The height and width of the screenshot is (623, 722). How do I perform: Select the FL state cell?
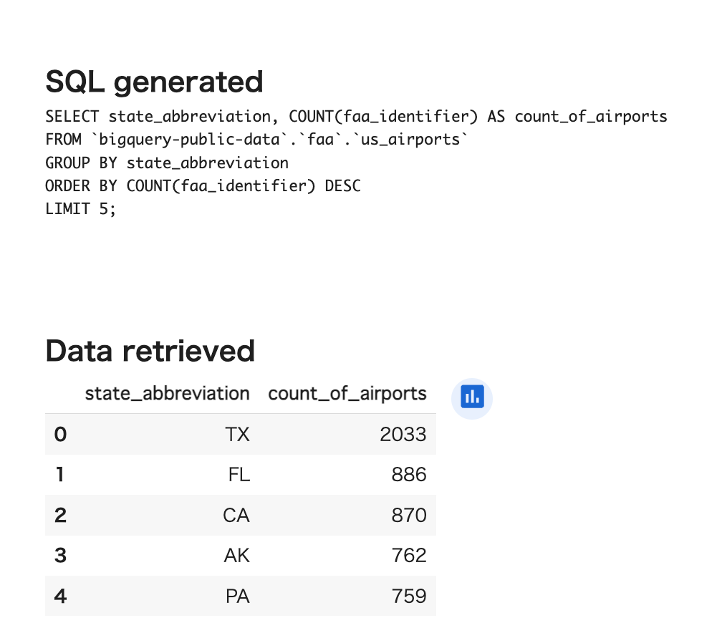click(x=239, y=475)
